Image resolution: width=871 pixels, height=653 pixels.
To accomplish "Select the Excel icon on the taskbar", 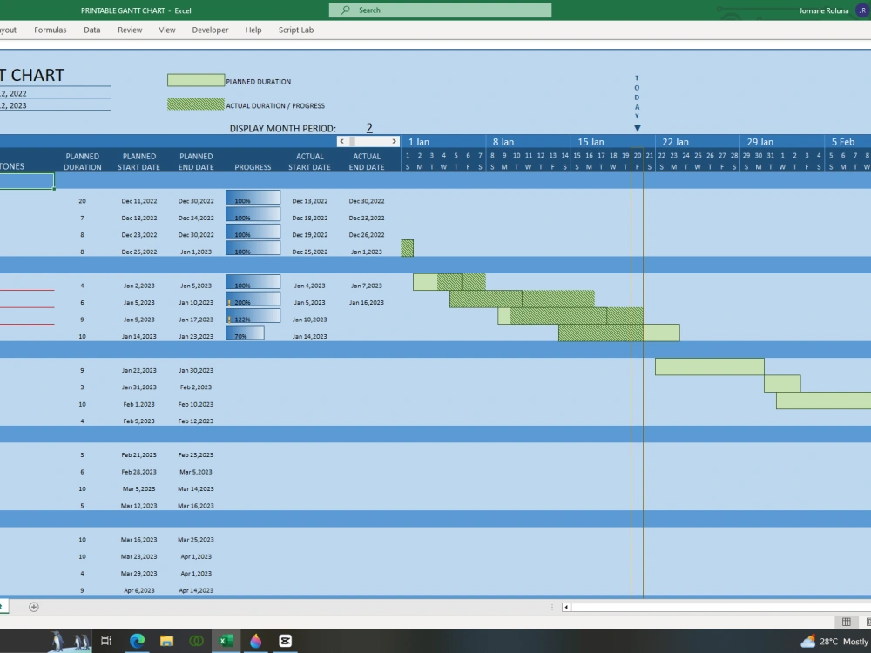I will pyautogui.click(x=226, y=641).
